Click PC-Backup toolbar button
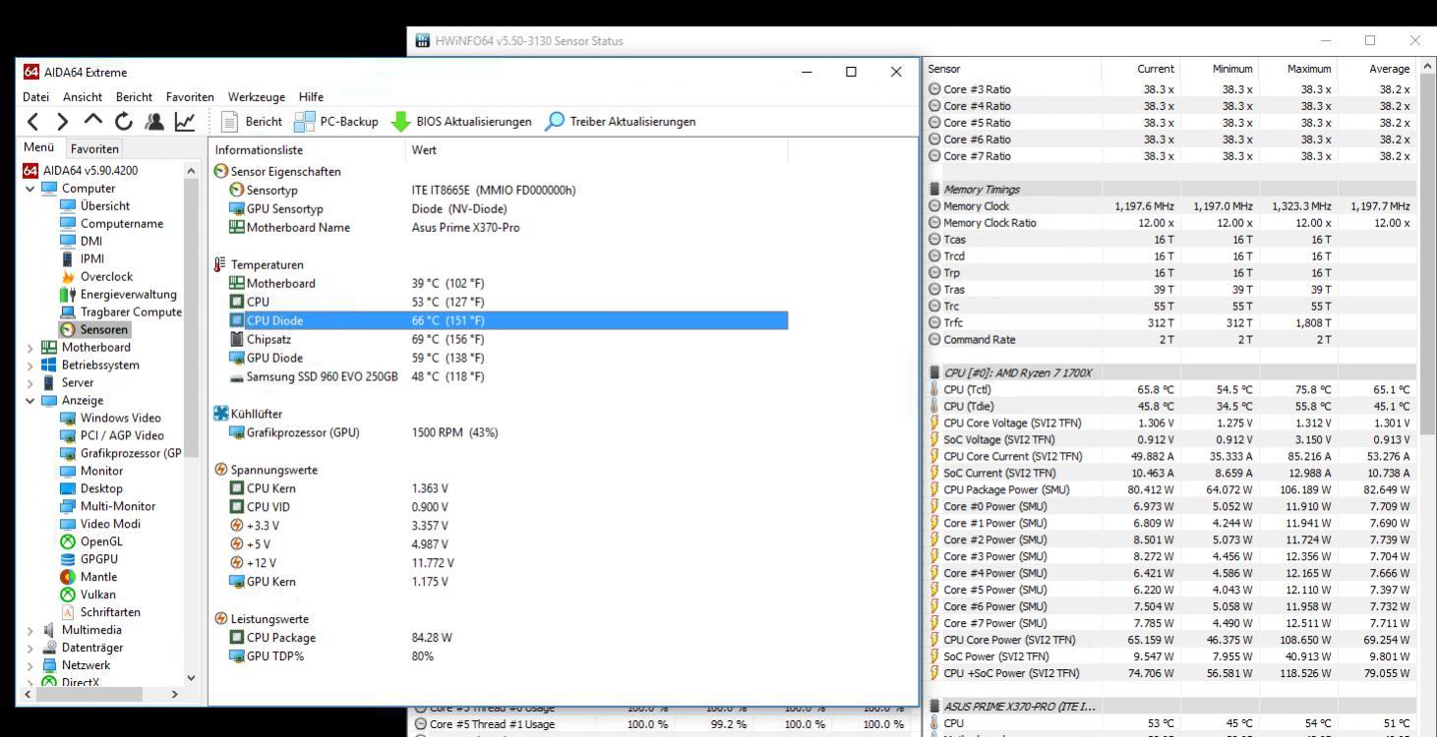 point(335,122)
